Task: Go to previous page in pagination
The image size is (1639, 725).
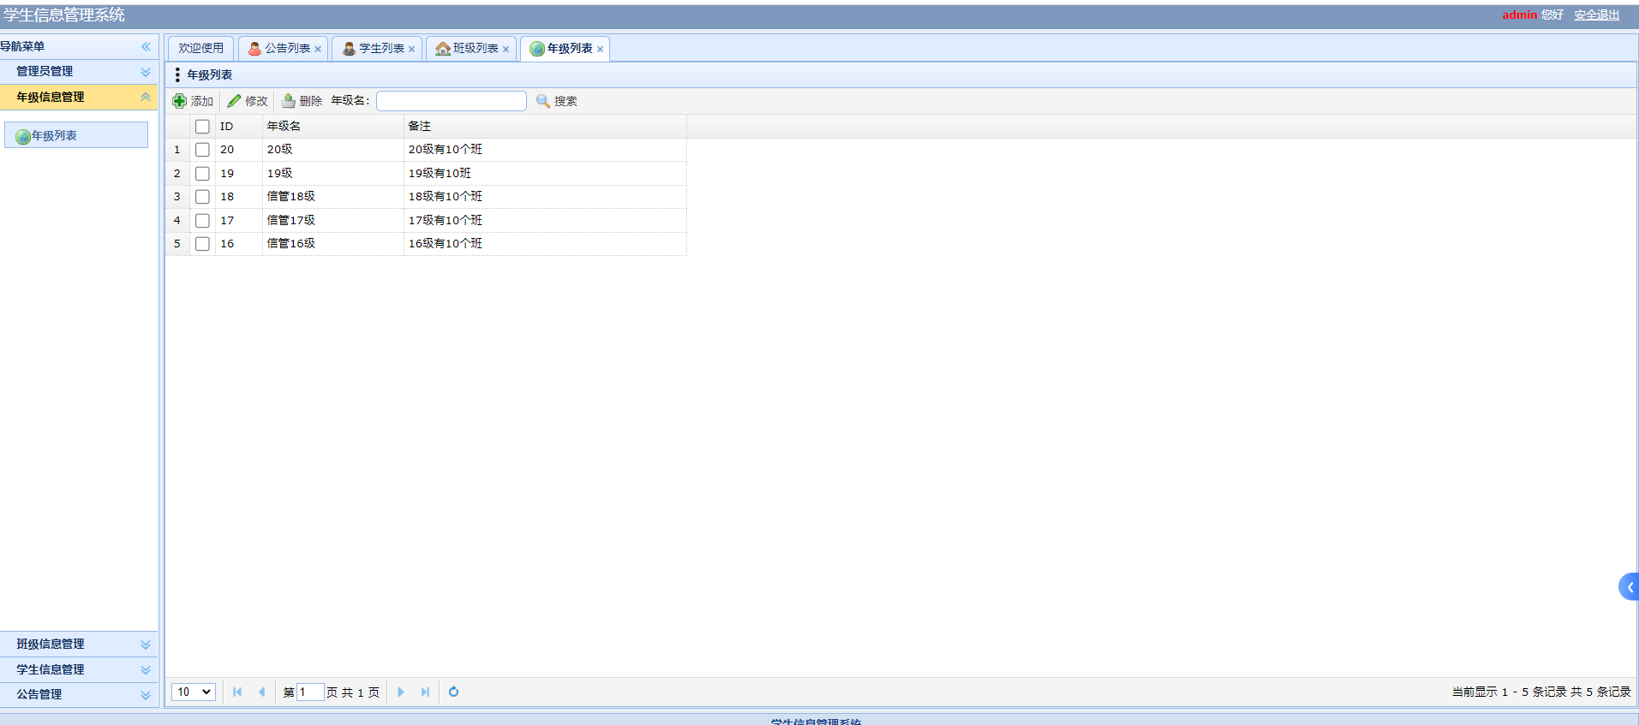Action: coord(261,692)
